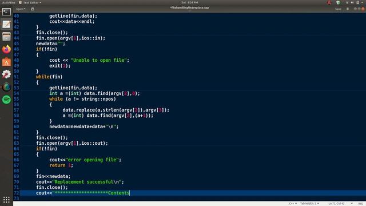Place cursor in line 72 after Contents
Viewport: 366px width, 206px height.
130,193
